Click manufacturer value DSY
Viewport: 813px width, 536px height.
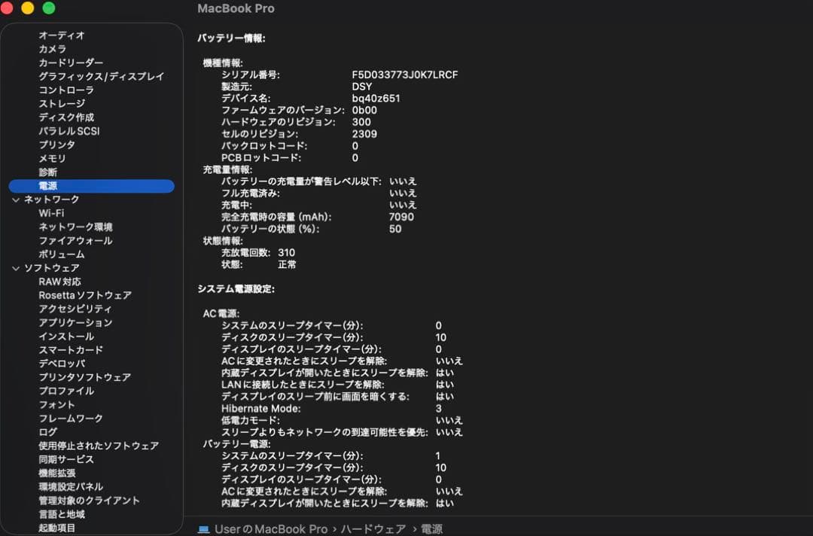[362, 87]
